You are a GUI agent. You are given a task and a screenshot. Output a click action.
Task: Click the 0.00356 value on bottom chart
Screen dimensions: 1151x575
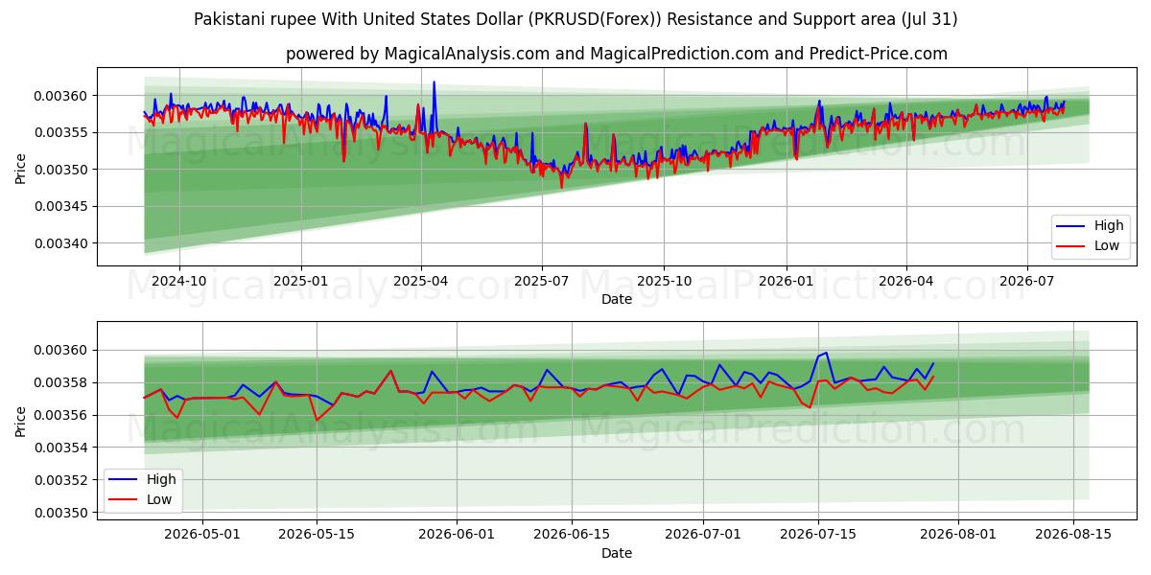pos(62,415)
